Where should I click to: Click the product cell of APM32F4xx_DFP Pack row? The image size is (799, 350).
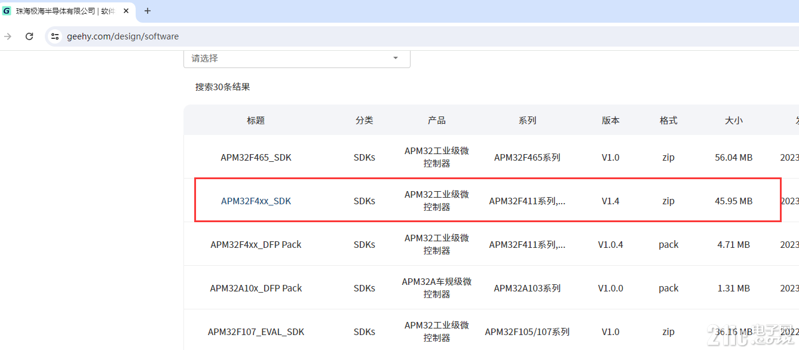[437, 245]
